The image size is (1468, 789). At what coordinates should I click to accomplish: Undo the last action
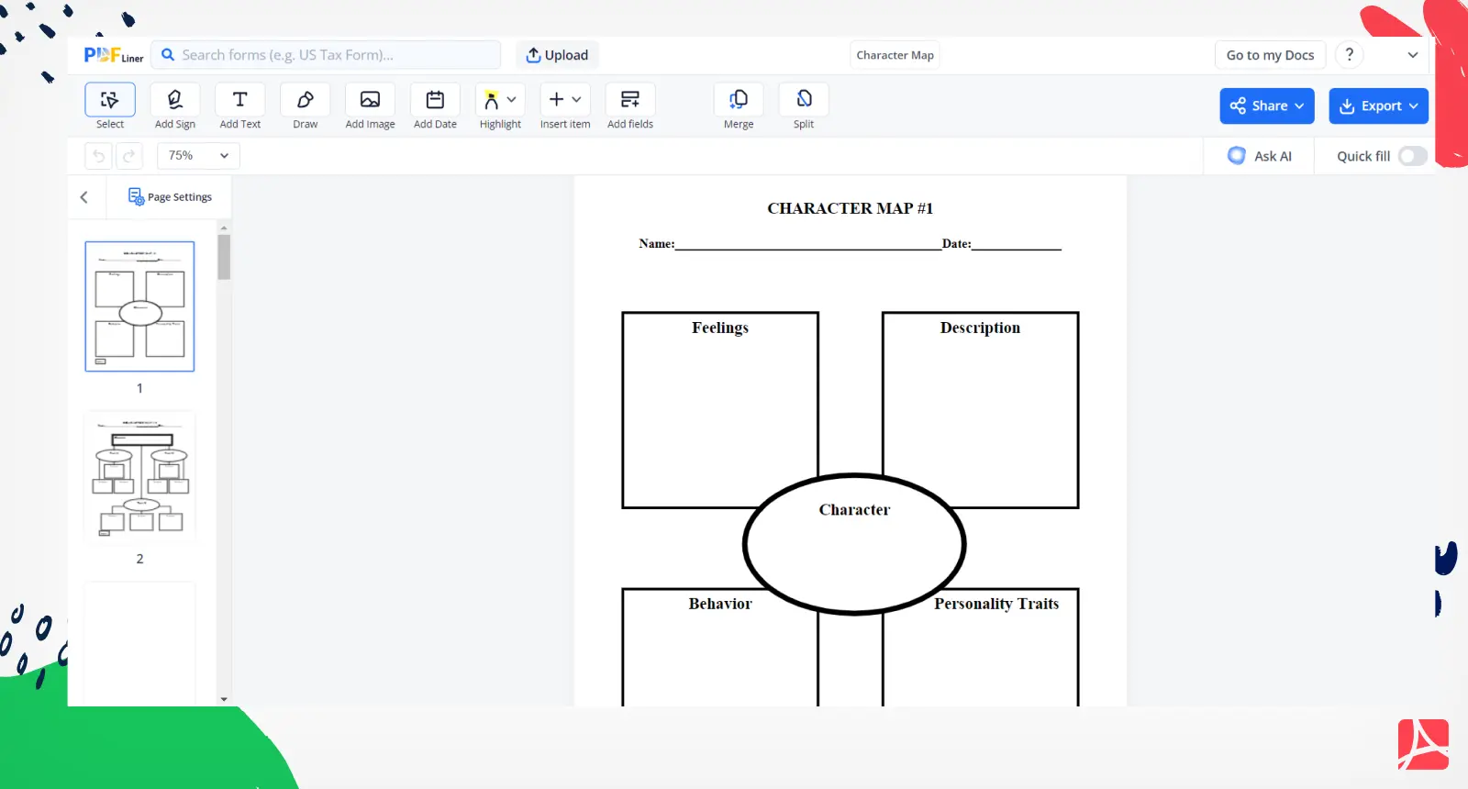point(98,156)
